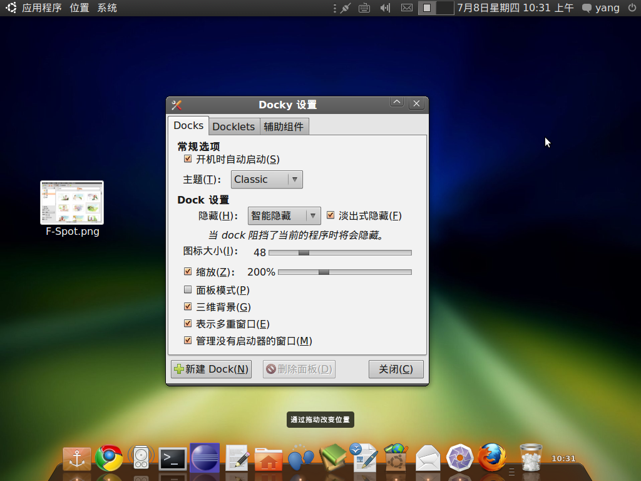This screenshot has width=641, height=481.
Task: Open the Terminal from the dock
Action: click(173, 459)
